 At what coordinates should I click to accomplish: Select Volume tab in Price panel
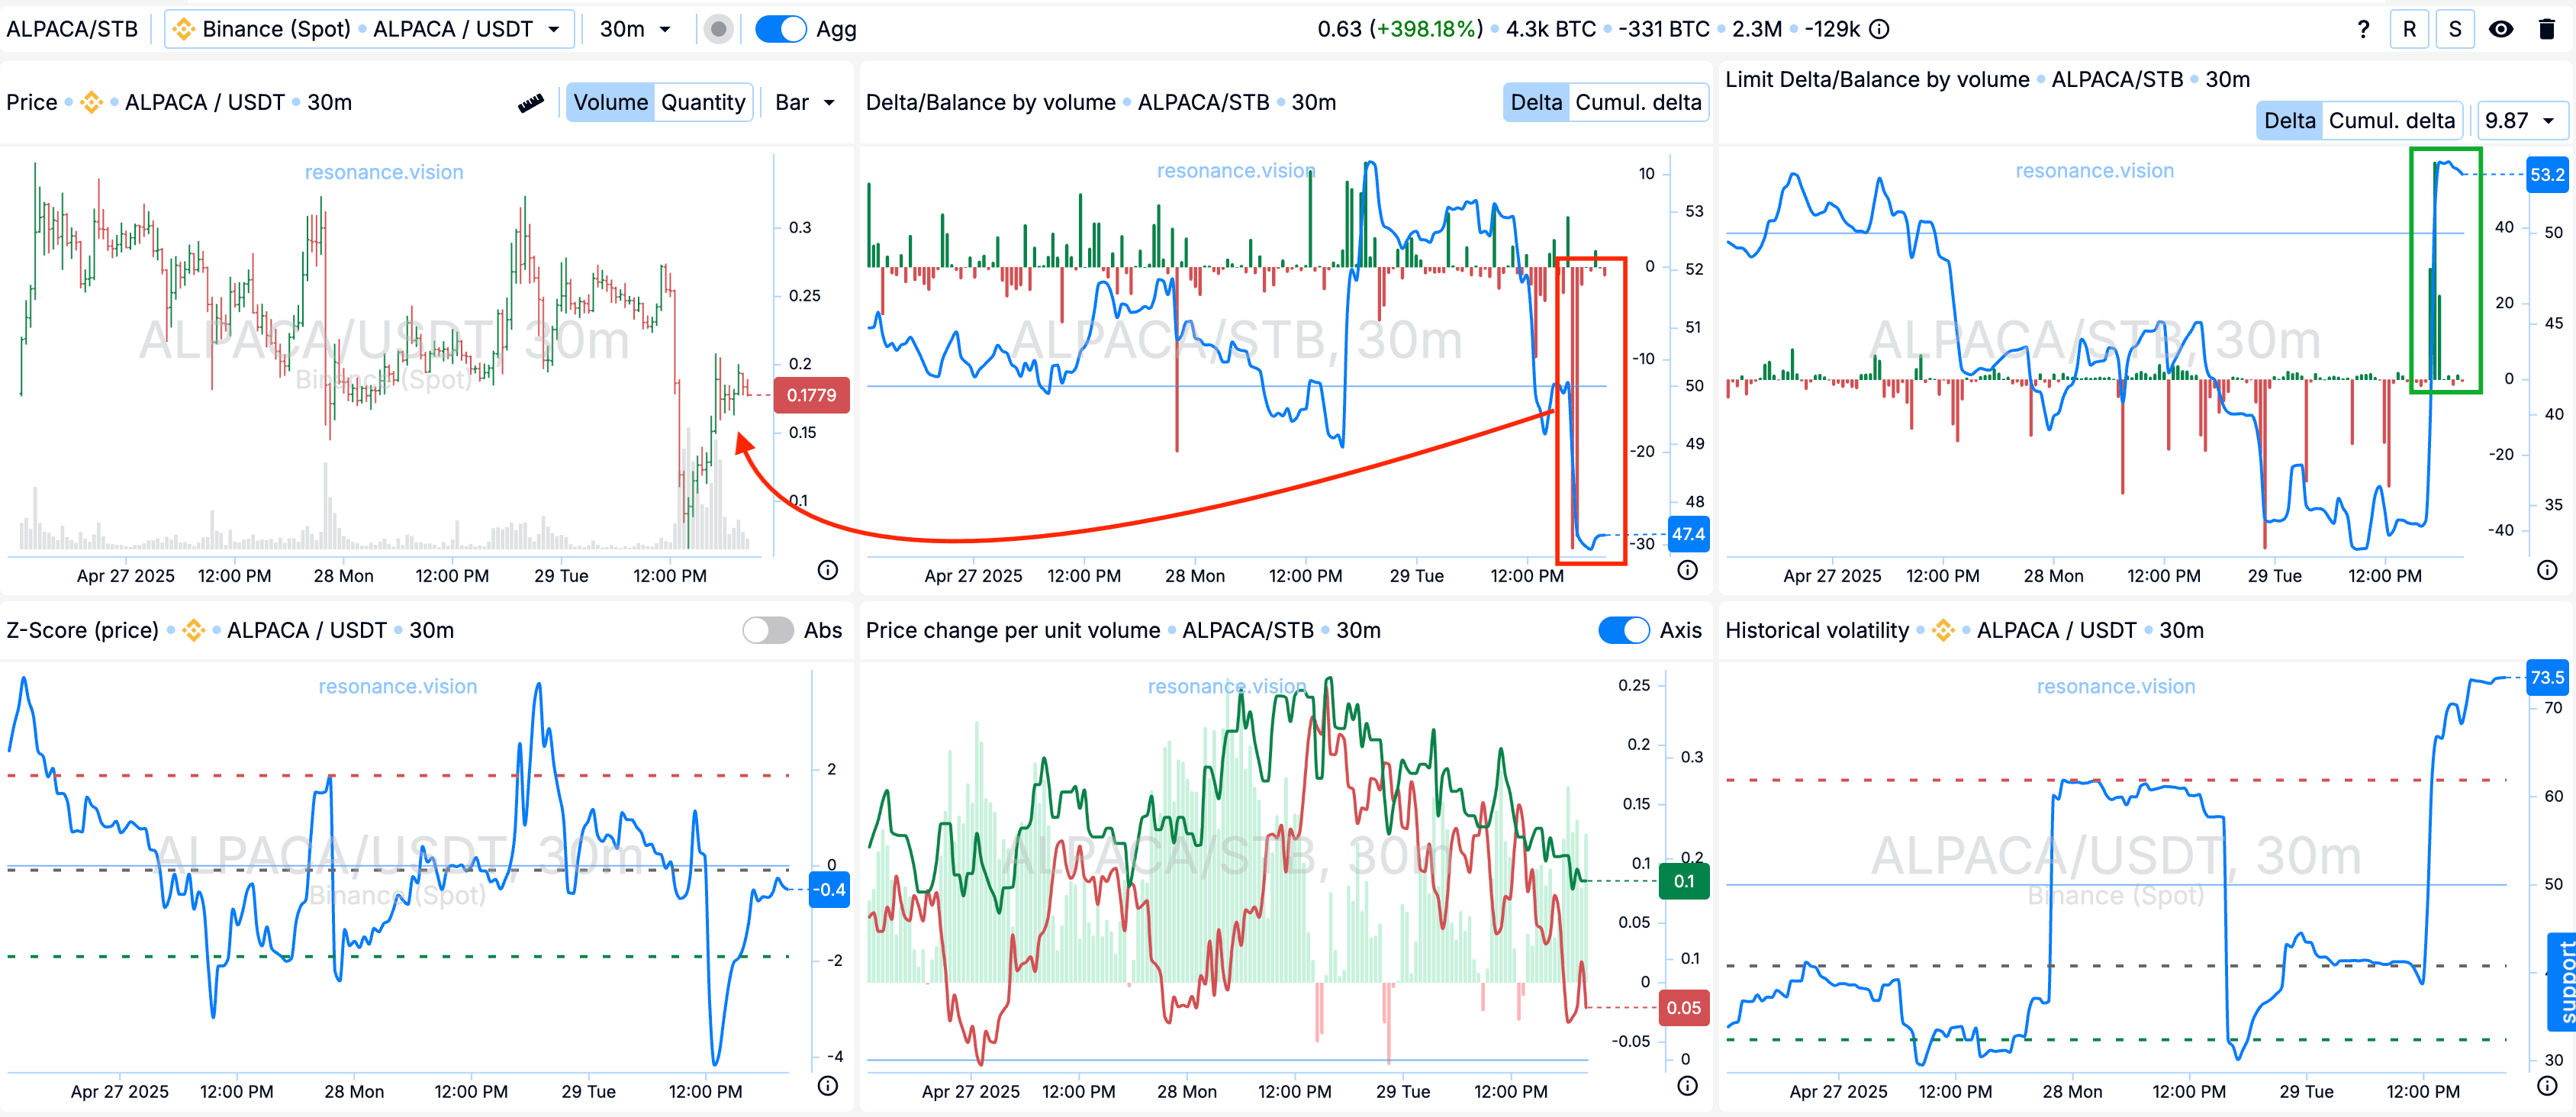coord(610,102)
